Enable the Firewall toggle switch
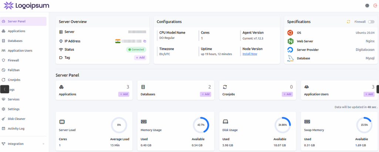 pyautogui.click(x=371, y=22)
